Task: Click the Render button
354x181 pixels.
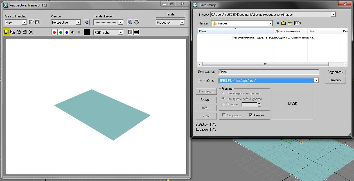Action: click(170, 14)
